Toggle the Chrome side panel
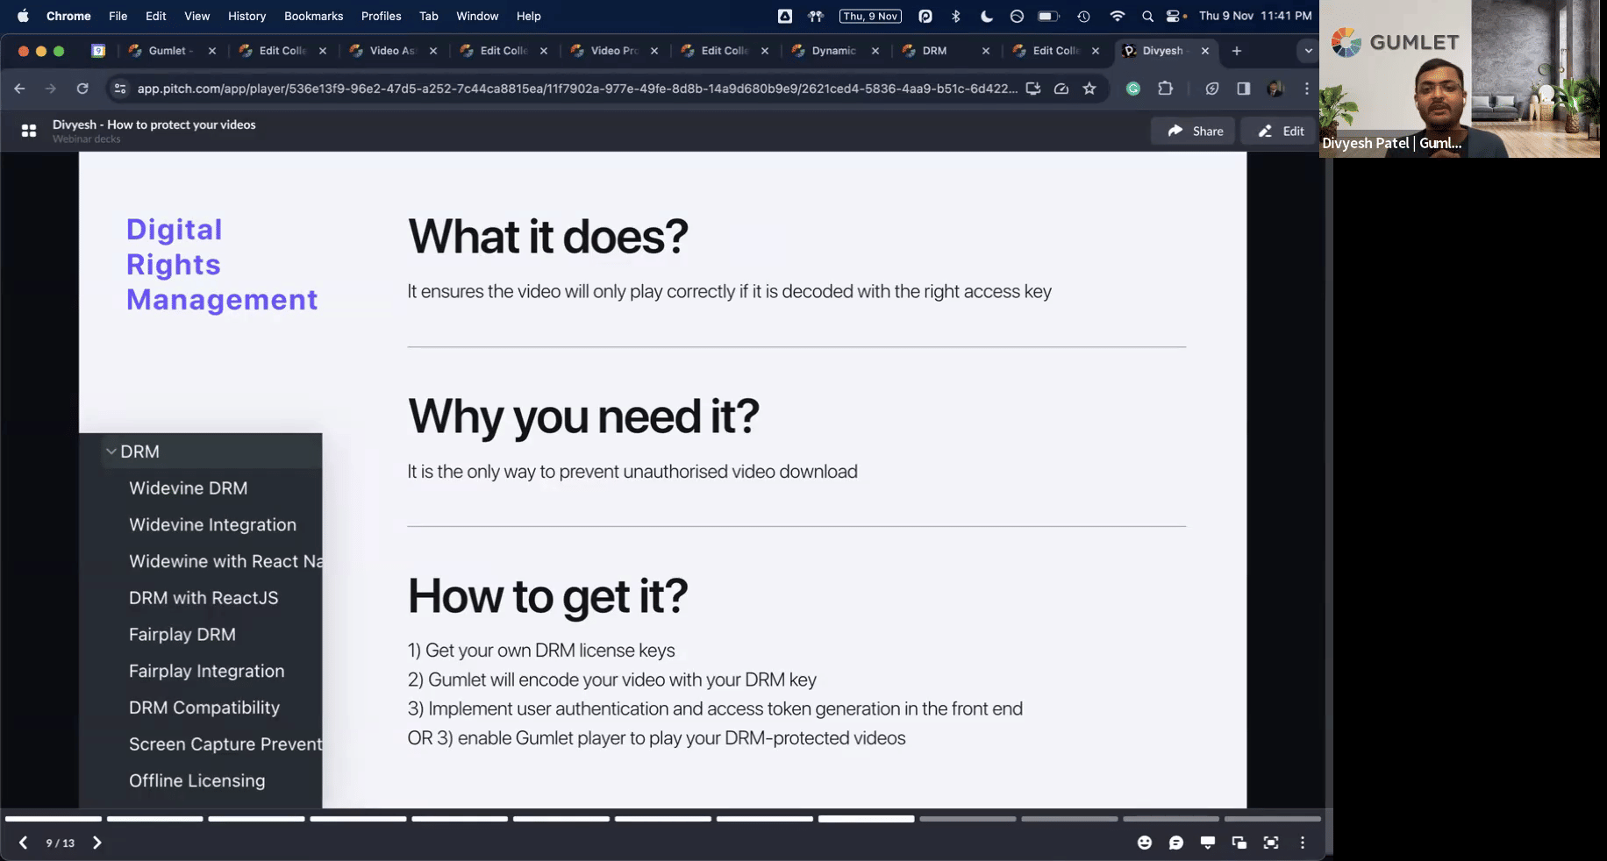The image size is (1607, 861). 1243,89
